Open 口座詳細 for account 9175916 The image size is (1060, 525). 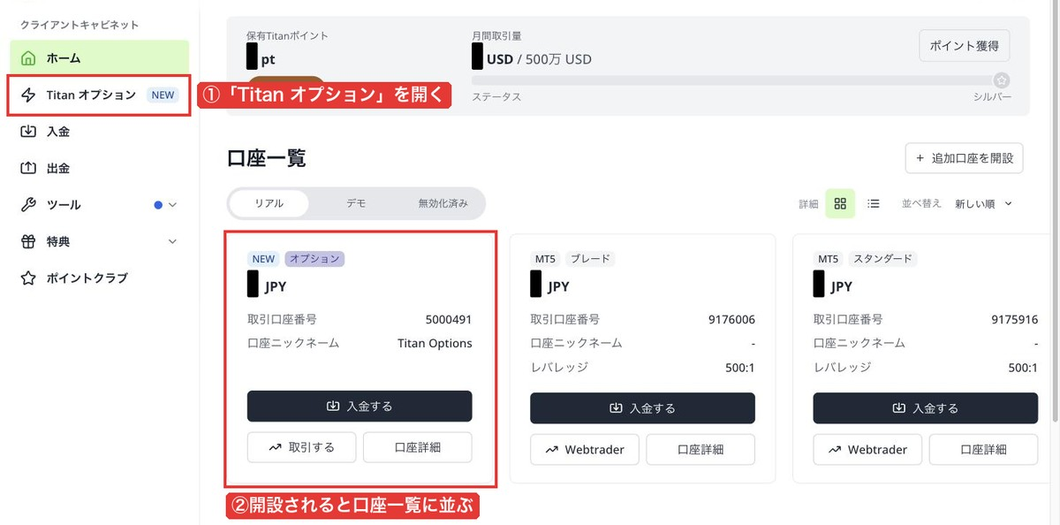point(983,450)
